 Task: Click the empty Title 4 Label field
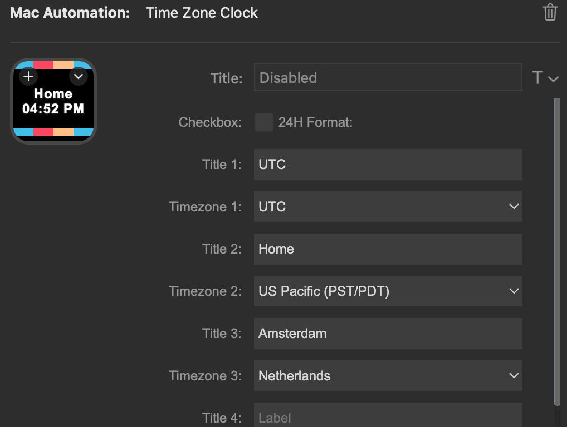388,417
